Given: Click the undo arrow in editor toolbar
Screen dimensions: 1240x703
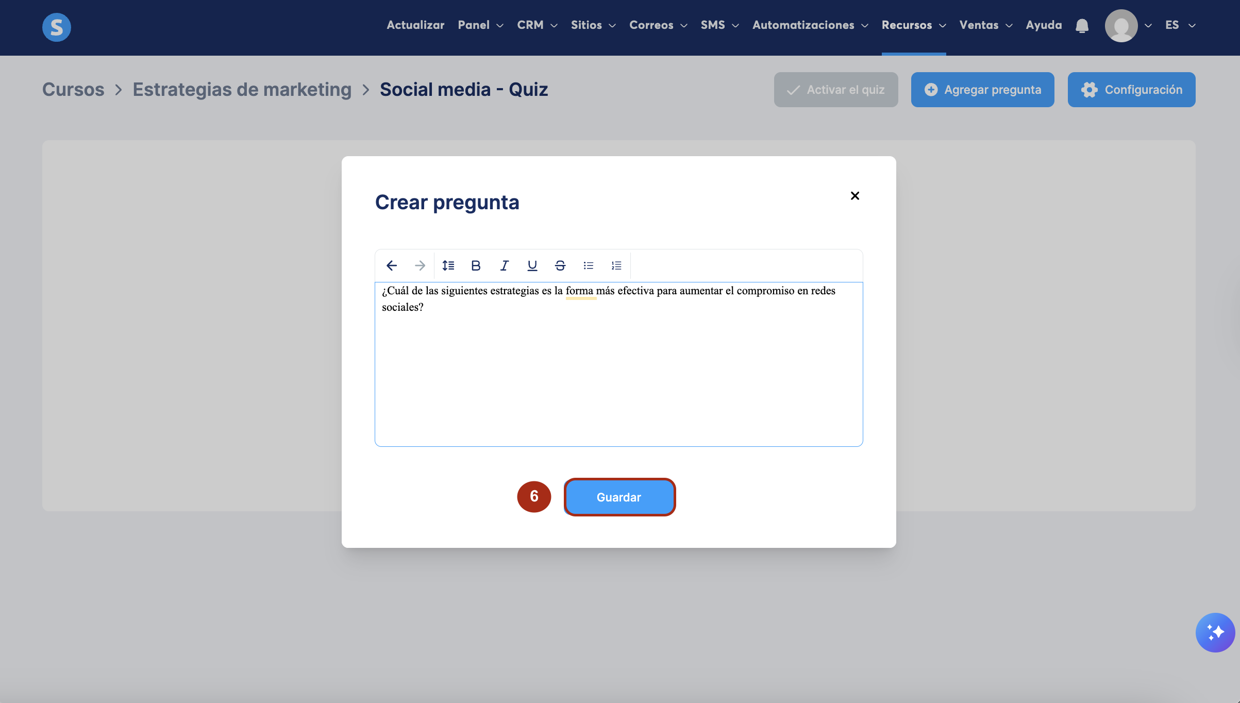Looking at the screenshot, I should (392, 265).
